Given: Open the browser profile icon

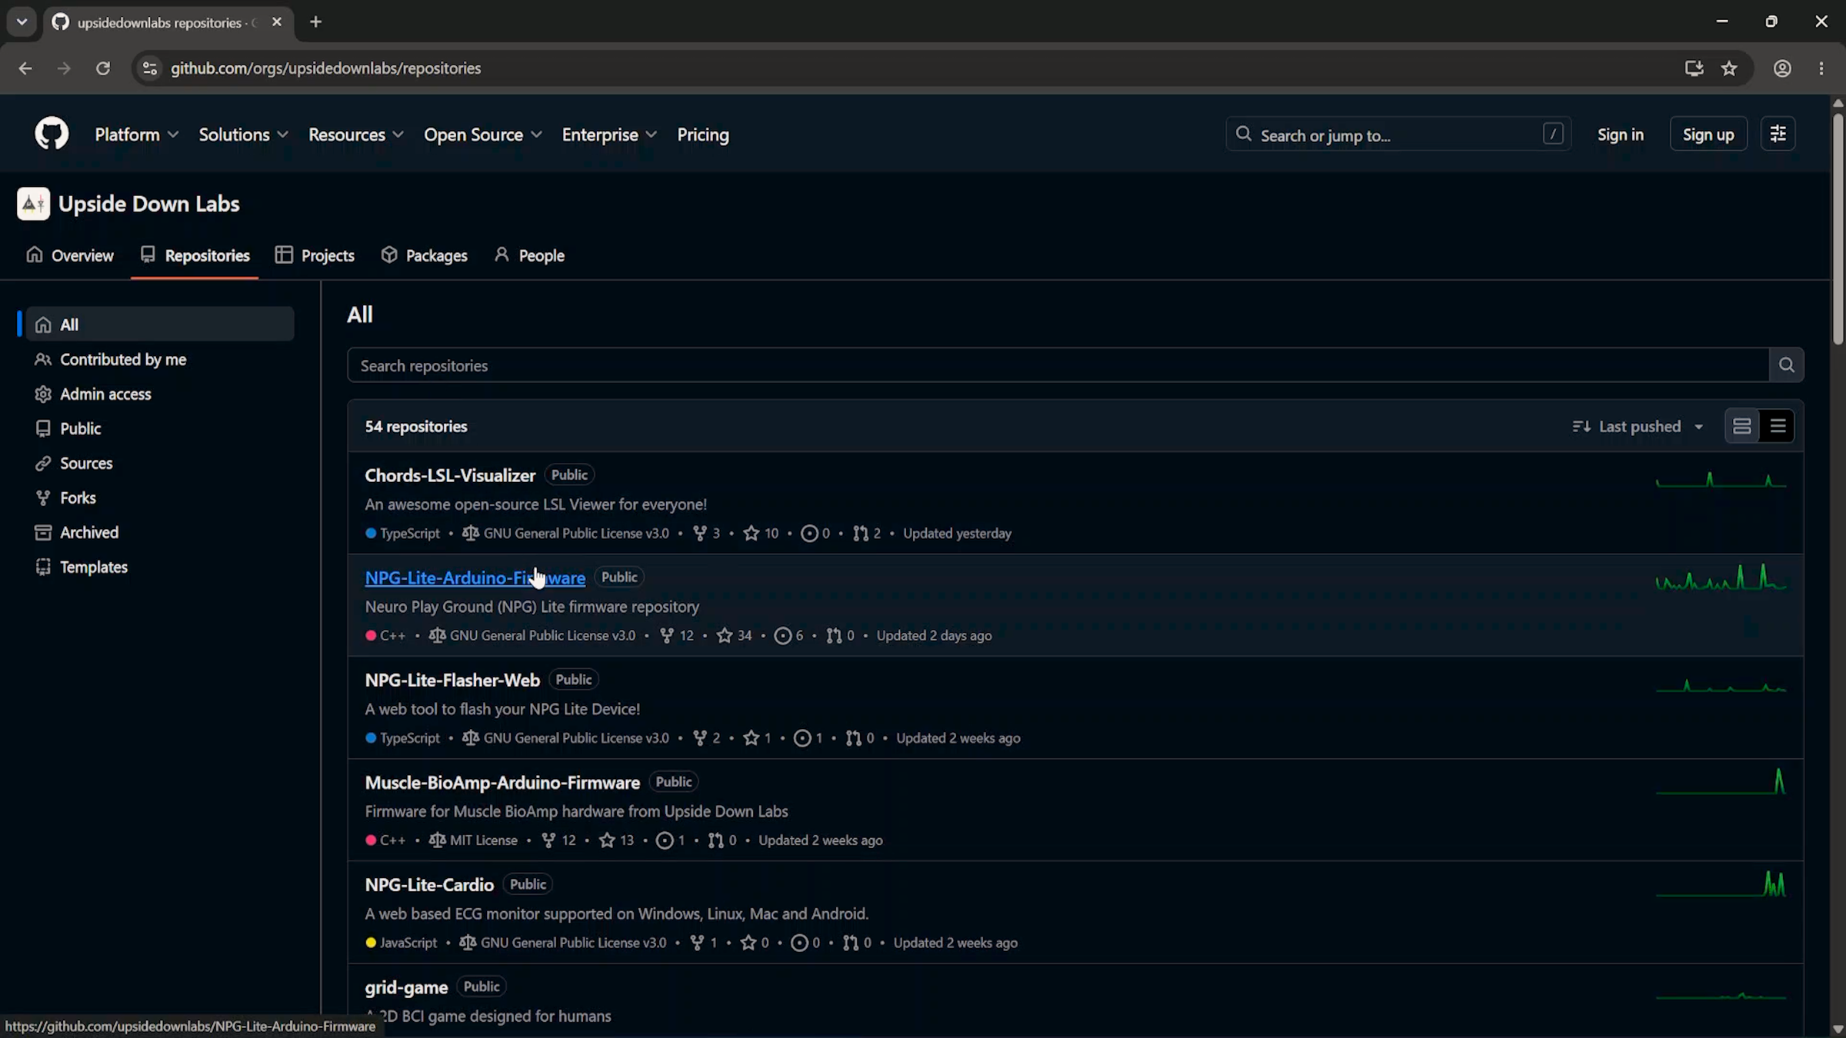Looking at the screenshot, I should pos(1782,68).
